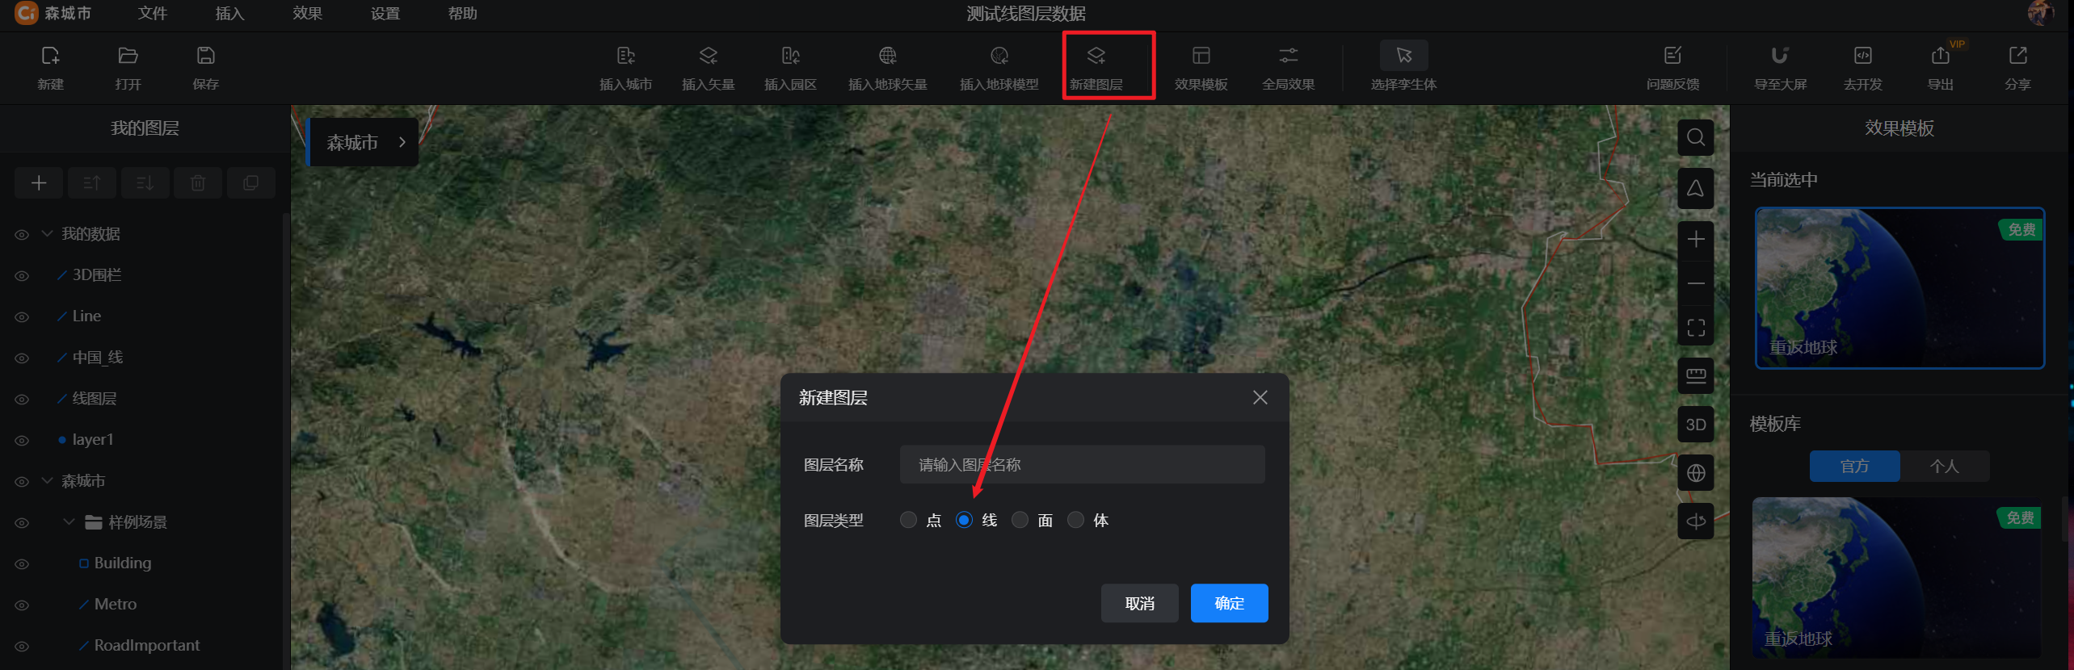Toggle visibility of 3D围栏 layer
This screenshot has height=670, width=2074.
click(22, 276)
